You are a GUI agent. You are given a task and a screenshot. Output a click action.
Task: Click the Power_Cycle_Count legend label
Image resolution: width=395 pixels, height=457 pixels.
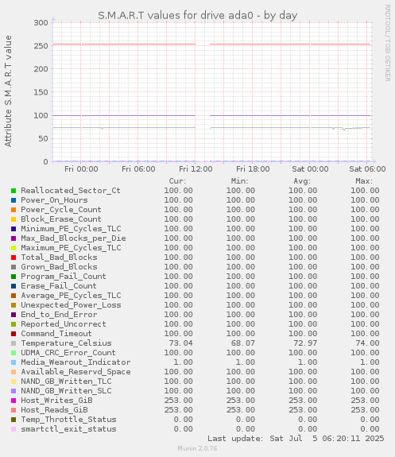[61, 210]
